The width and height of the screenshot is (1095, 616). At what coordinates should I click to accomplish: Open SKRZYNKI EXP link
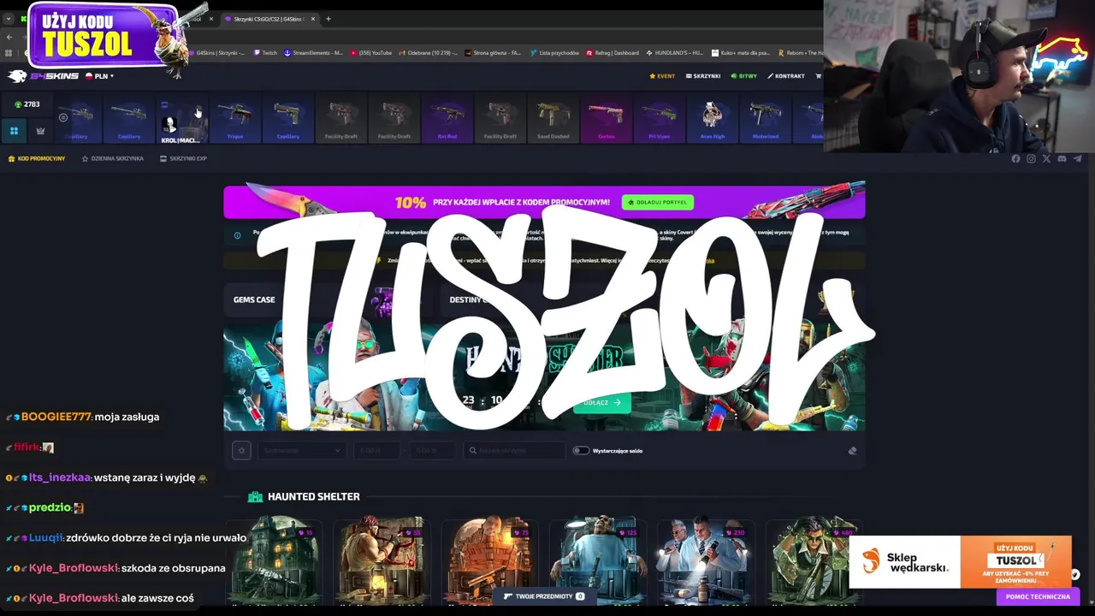[x=183, y=158]
